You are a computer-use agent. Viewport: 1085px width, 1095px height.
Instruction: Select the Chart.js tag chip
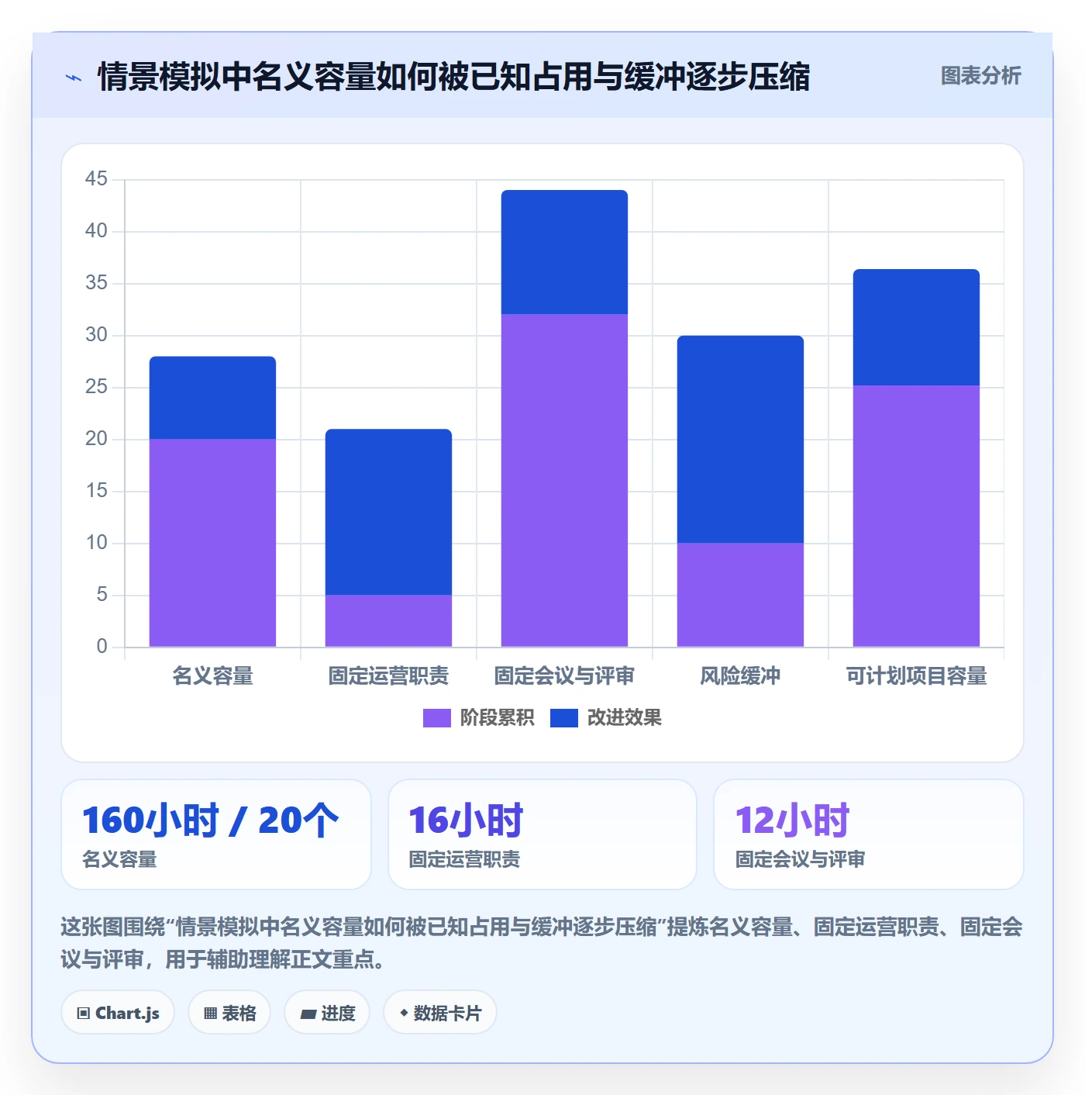(118, 1013)
